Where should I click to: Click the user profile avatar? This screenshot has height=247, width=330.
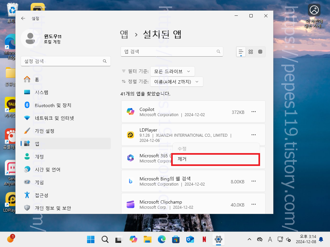pos(30,39)
